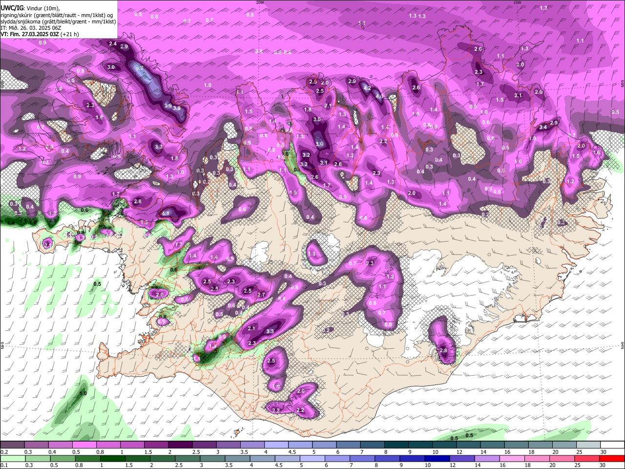Click the 4.2 precipitation value on the north coast

pos(368,88)
